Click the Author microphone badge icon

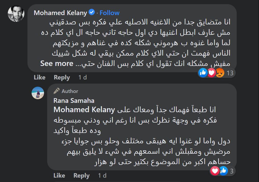(56, 91)
